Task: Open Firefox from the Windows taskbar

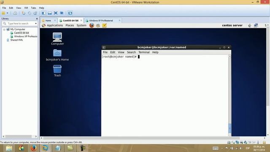Action: click(x=34, y=148)
